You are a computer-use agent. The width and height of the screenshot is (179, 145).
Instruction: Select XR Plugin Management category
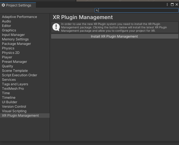[x=25, y=116]
